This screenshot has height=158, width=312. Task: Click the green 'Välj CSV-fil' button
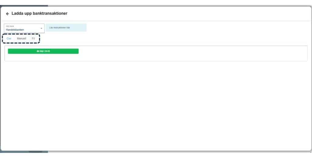pos(43,51)
